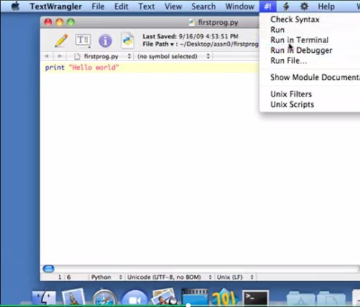The image size is (360, 307).
Task: Choose Run File... menu item
Action: pos(289,61)
